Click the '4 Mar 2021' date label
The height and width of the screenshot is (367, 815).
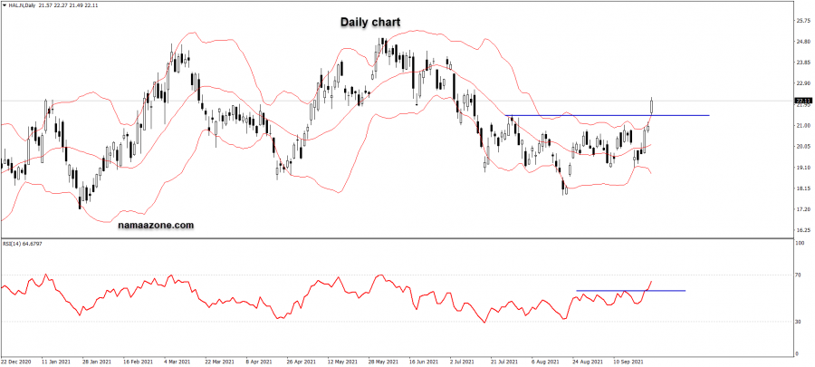(x=177, y=362)
